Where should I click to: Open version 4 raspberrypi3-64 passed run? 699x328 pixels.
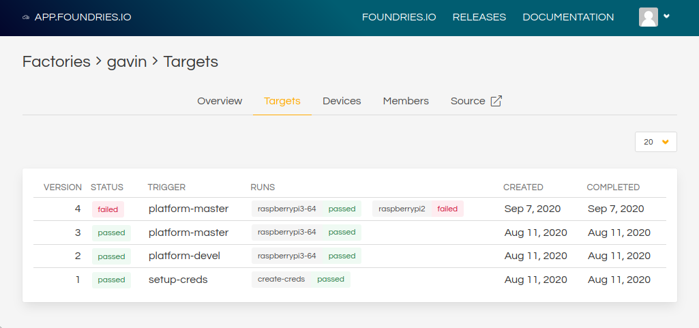tap(306, 209)
